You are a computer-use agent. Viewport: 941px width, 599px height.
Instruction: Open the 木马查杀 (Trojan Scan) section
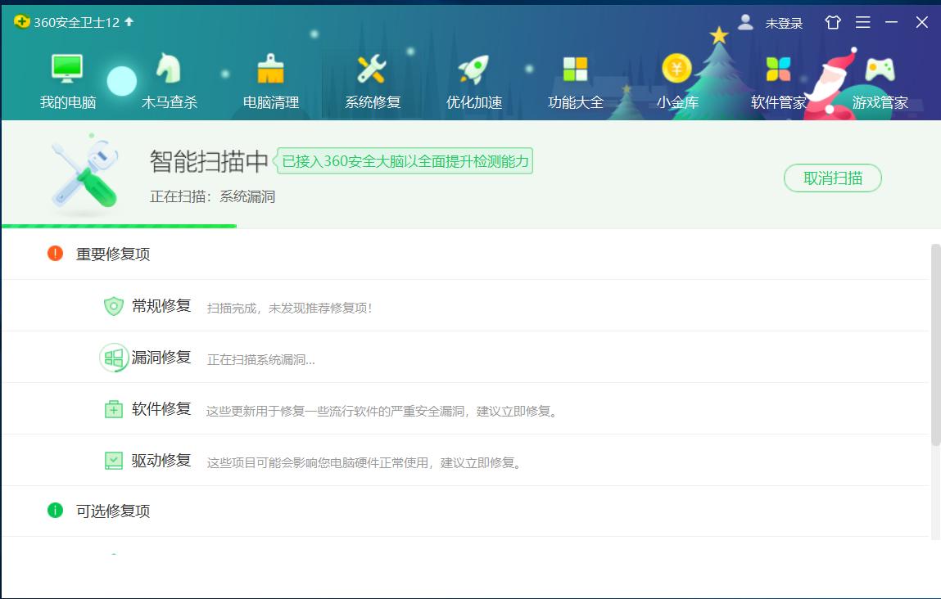[x=169, y=78]
